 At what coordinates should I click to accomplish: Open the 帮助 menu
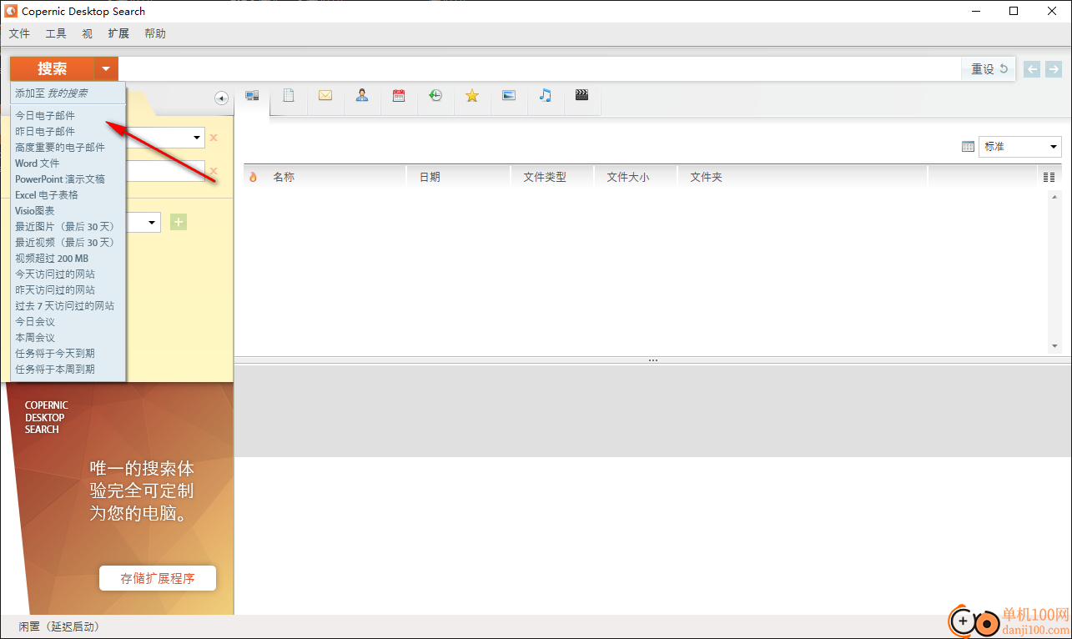[x=155, y=33]
